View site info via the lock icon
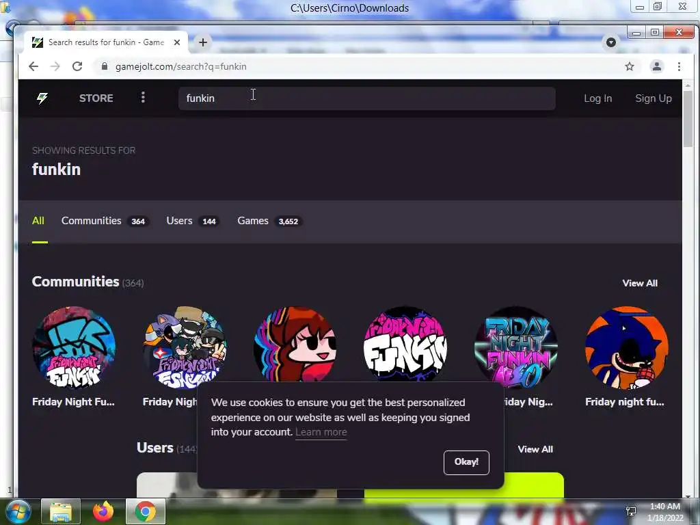Screen dimensions: 700x525 pos(105,66)
